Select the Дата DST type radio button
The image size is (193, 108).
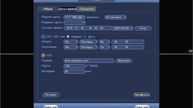85,37
